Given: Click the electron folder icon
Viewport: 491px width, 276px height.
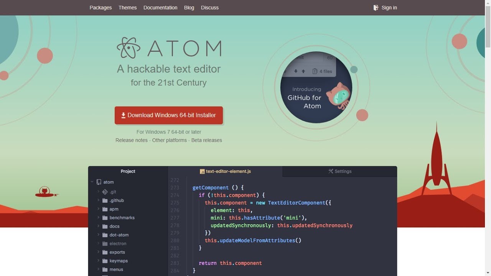Looking at the screenshot, I should (105, 243).
